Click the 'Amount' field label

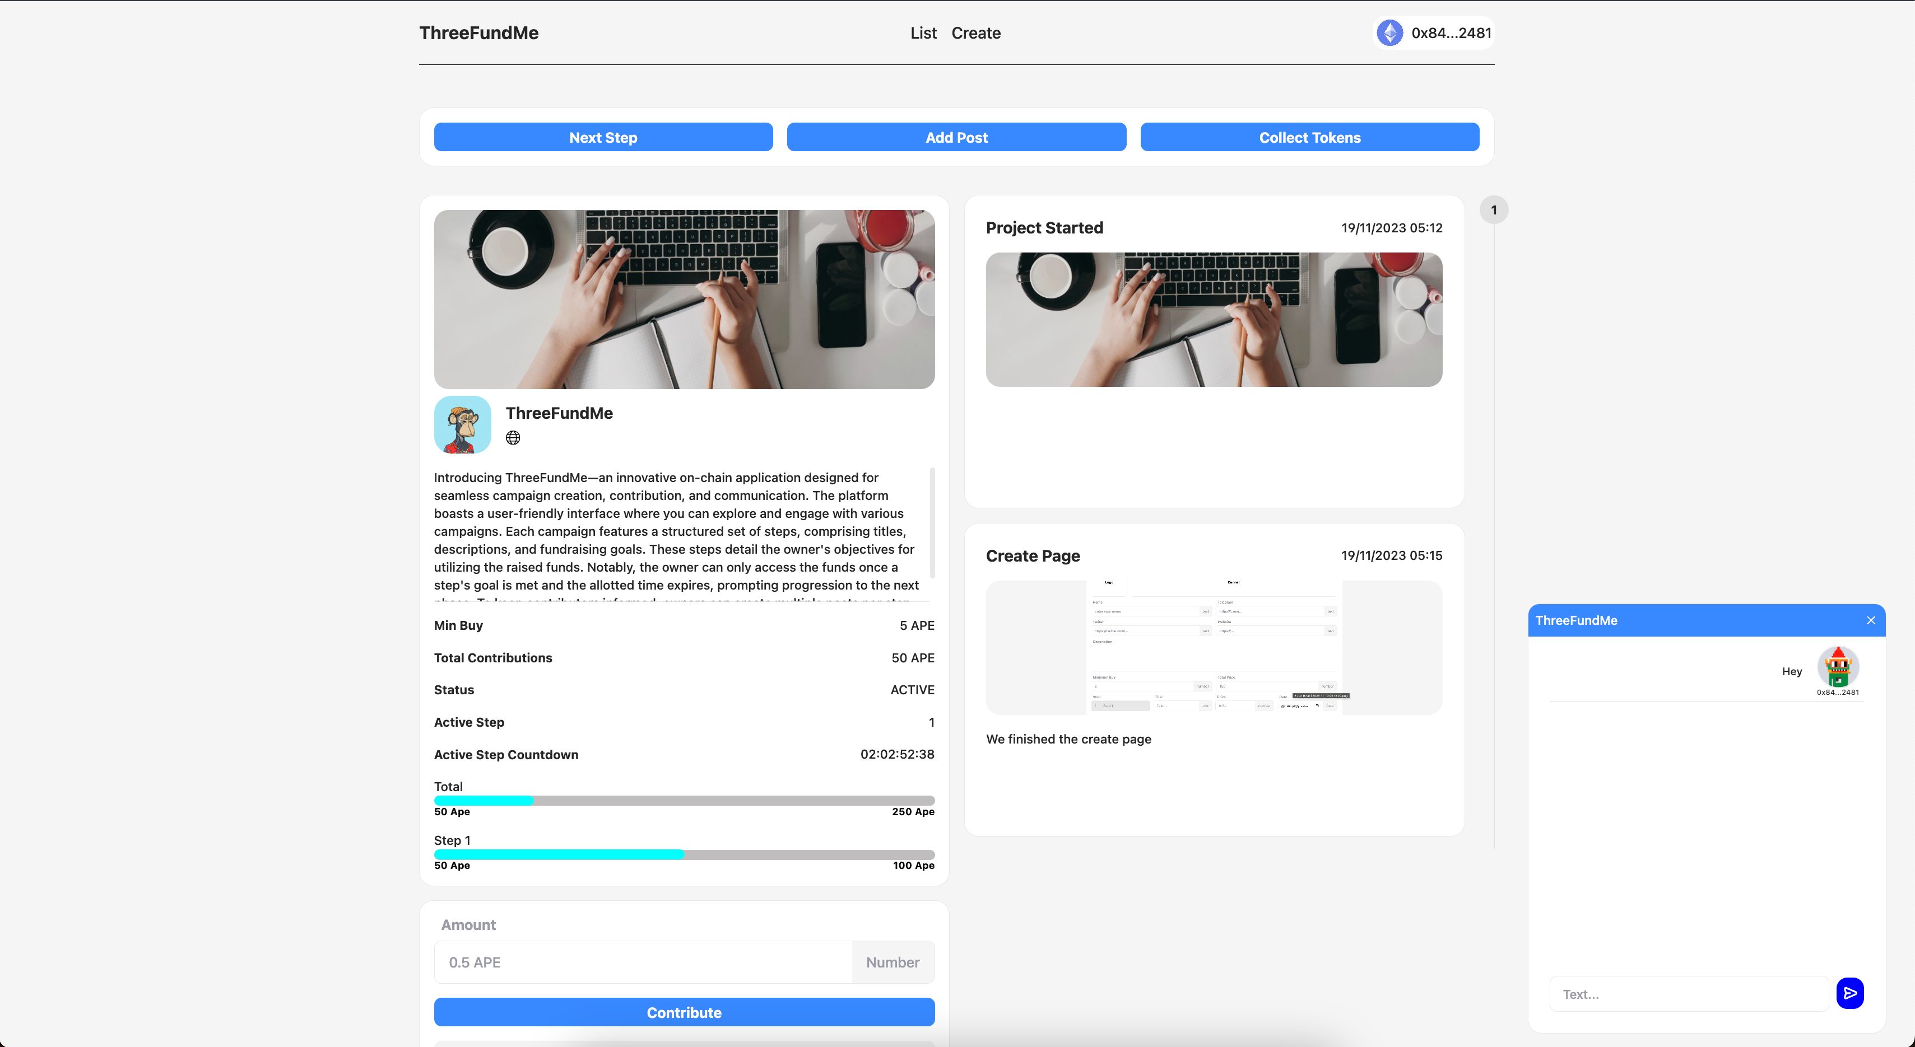(468, 925)
